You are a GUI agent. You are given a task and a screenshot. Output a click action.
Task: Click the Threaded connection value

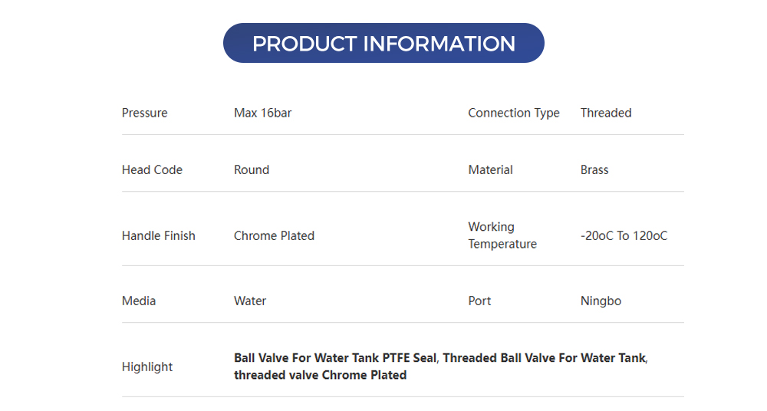coord(605,113)
